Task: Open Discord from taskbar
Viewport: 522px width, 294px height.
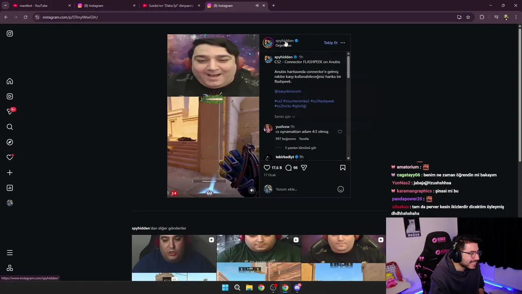Action: tap(297, 287)
